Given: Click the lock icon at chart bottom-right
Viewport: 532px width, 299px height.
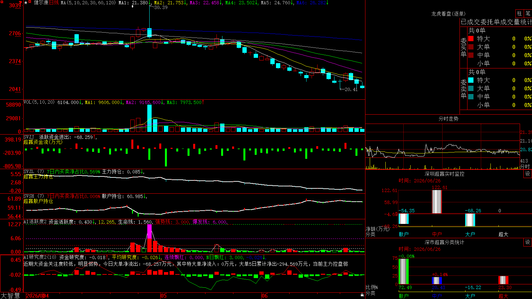Looking at the screenshot, I should [362, 295].
